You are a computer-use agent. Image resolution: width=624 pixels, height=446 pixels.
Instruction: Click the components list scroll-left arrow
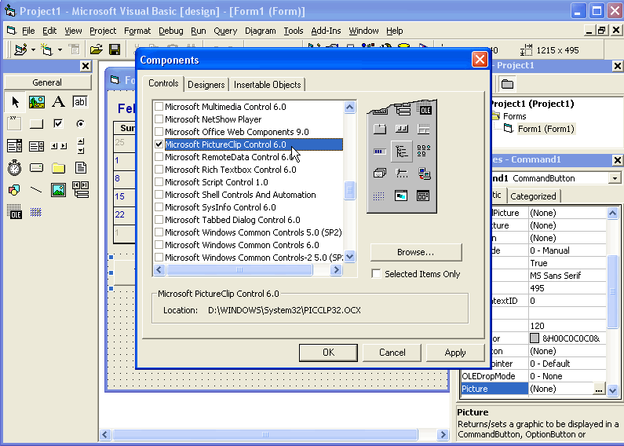(x=159, y=269)
